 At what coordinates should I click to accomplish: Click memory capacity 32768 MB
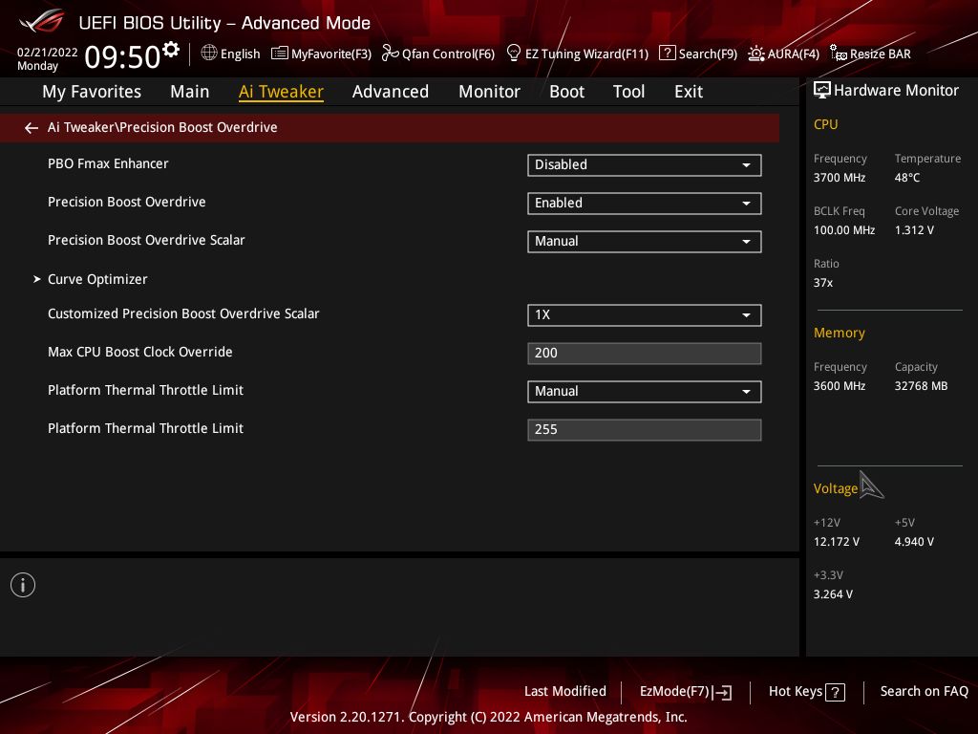click(x=922, y=386)
